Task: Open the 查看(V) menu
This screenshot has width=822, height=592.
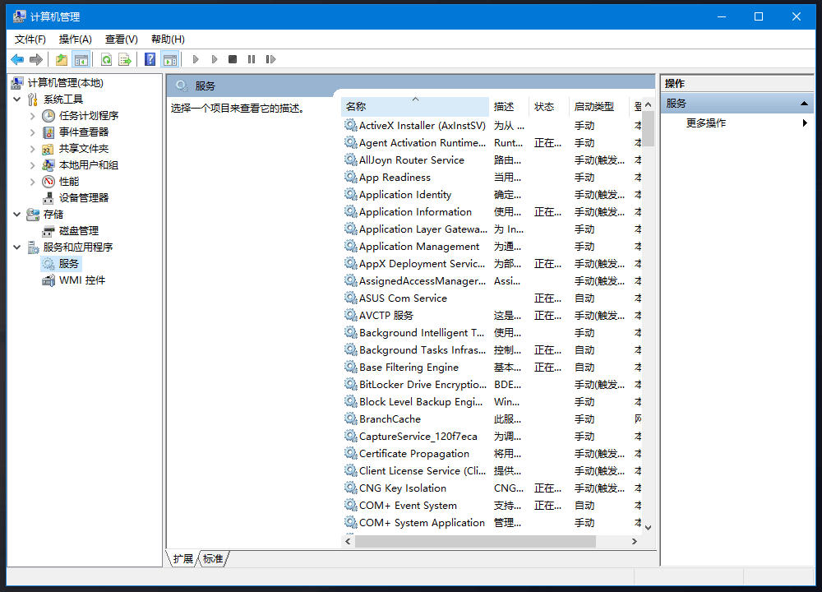Action: coord(122,39)
